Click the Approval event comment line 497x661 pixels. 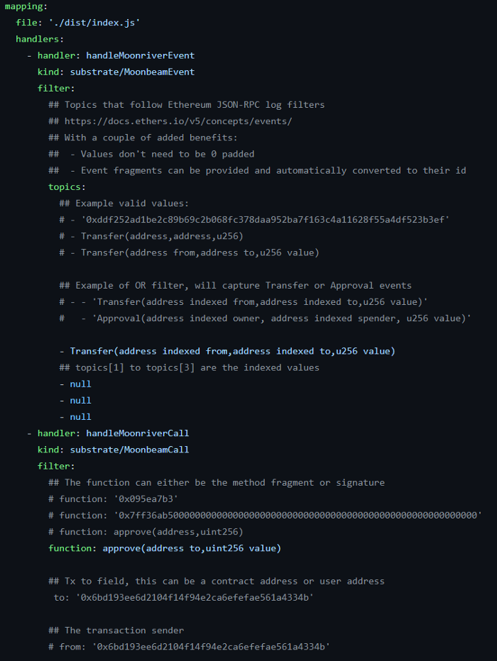tap(281, 318)
